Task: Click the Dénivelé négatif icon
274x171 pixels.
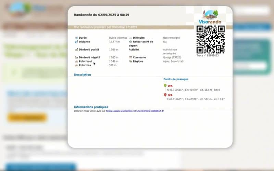Action: [x=76, y=57]
